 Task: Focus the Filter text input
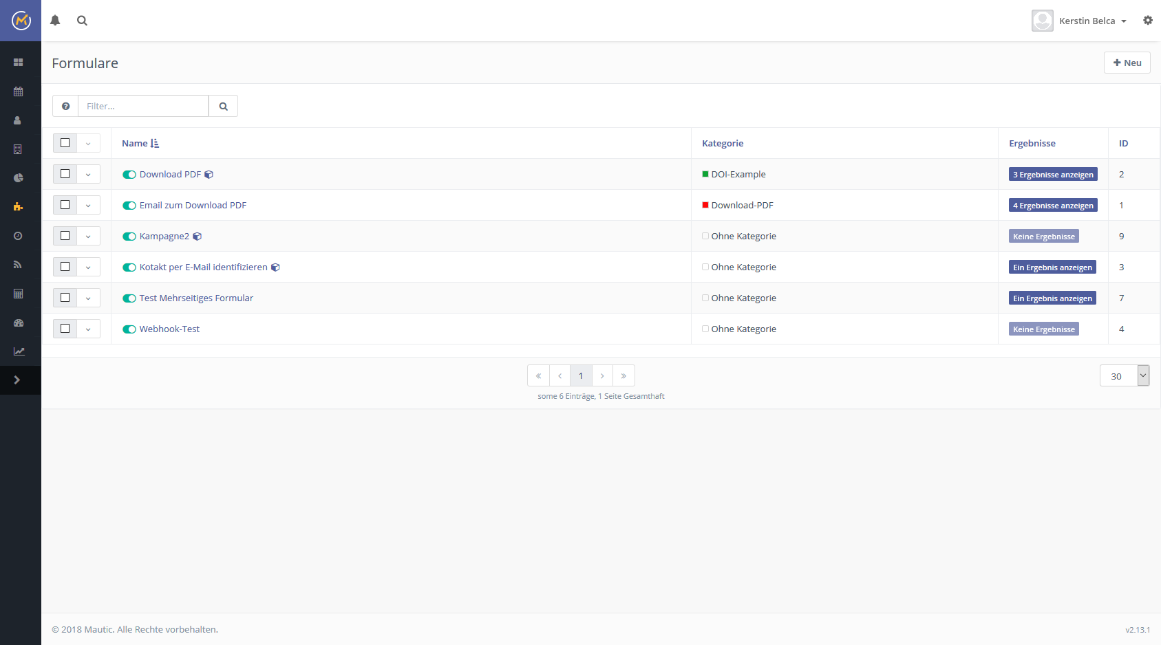pyautogui.click(x=143, y=106)
